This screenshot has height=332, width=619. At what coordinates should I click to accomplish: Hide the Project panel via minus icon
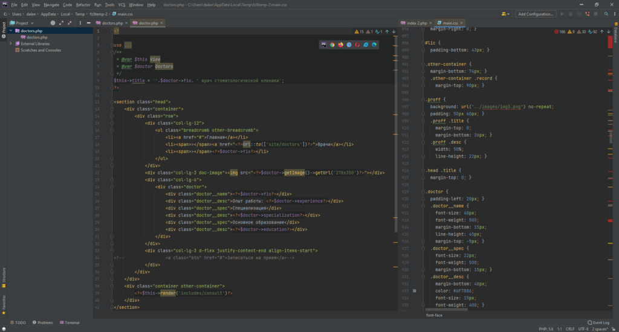click(88, 23)
